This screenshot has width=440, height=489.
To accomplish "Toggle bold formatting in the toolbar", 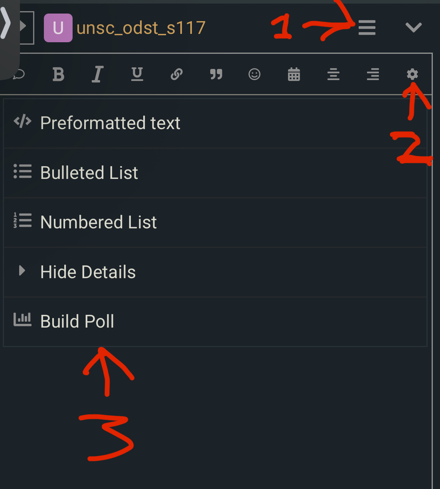I will click(x=58, y=74).
